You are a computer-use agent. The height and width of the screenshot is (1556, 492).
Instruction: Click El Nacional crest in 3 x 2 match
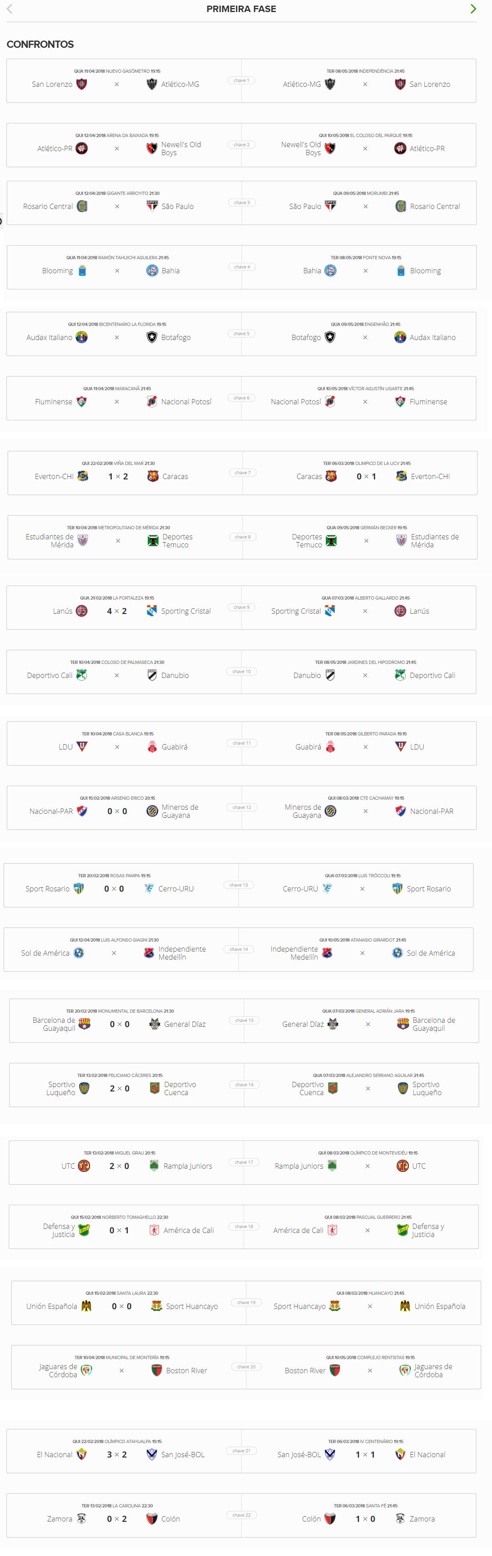(82, 1454)
